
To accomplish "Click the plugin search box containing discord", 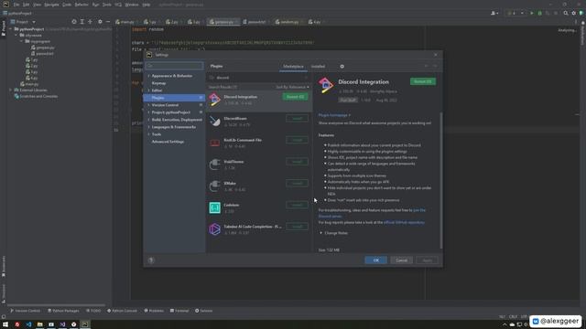I will (x=258, y=78).
